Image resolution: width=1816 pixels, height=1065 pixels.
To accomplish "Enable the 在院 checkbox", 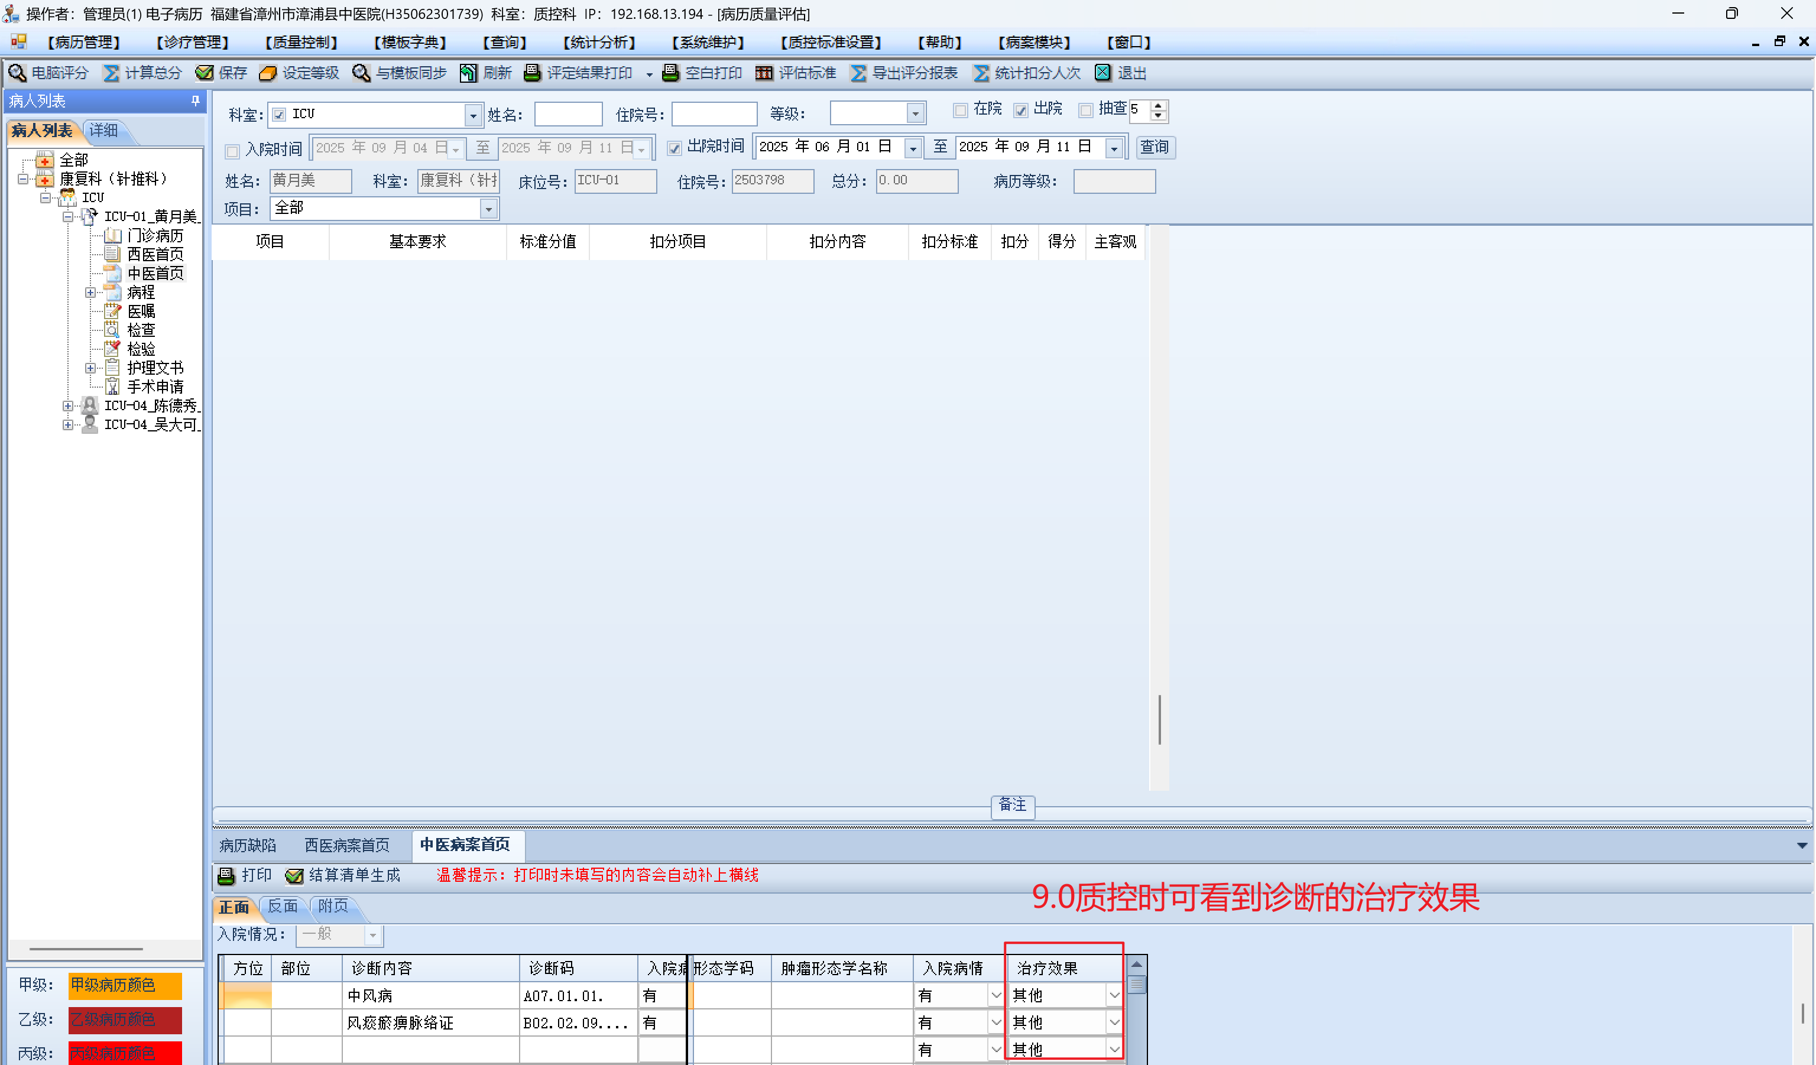I will (960, 111).
